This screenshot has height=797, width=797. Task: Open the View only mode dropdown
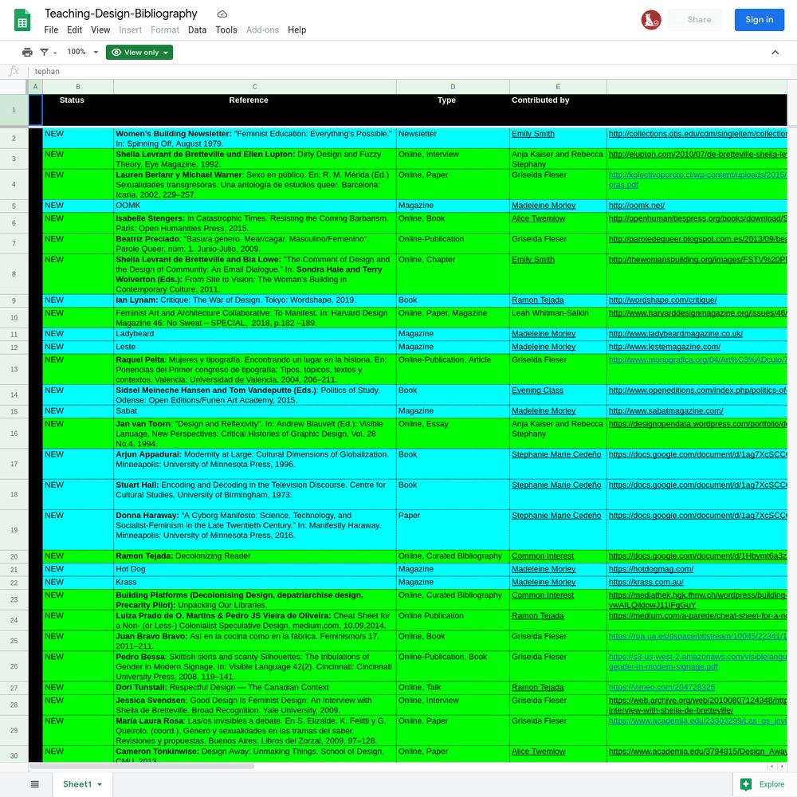pos(139,53)
